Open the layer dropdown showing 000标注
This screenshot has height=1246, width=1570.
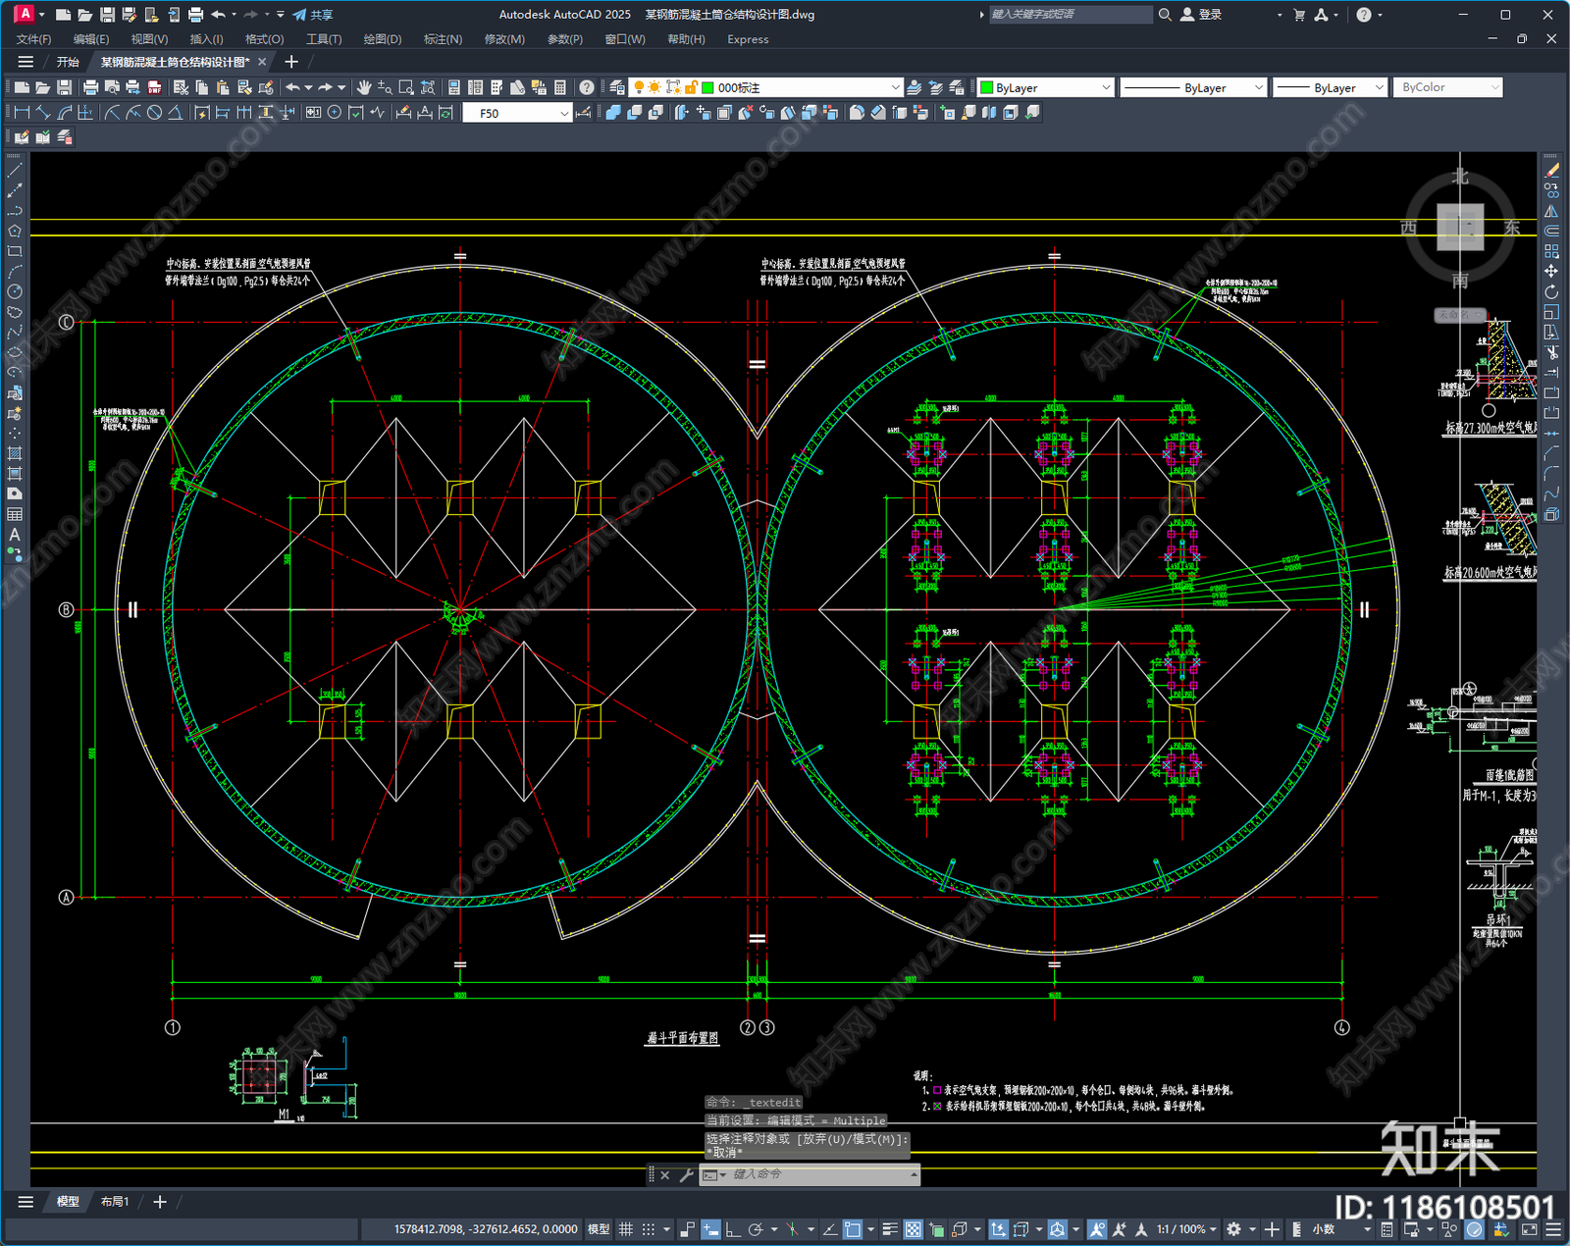[765, 87]
